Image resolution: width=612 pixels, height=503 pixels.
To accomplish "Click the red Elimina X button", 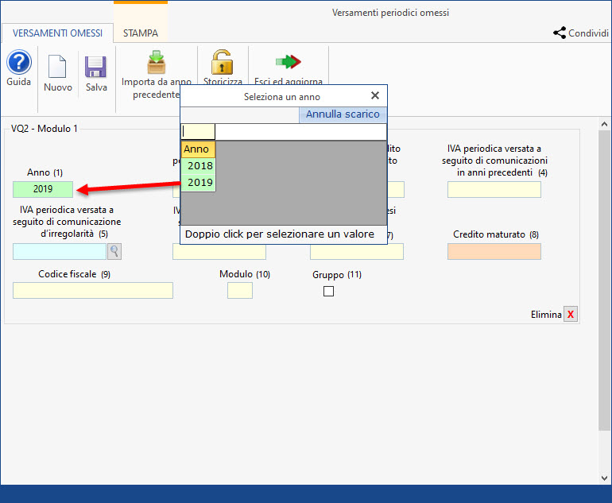I will [x=571, y=315].
